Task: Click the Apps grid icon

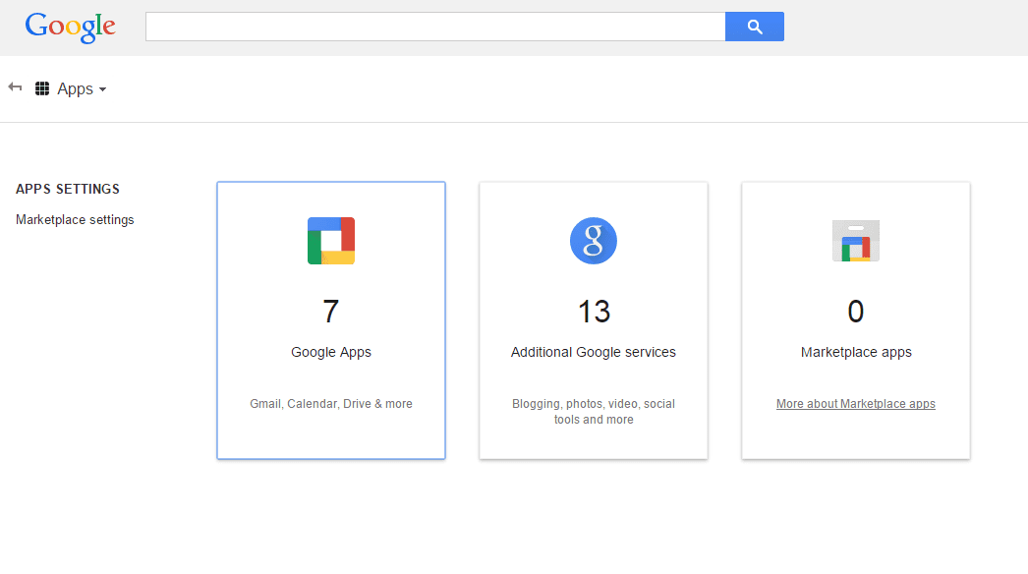Action: coord(42,88)
